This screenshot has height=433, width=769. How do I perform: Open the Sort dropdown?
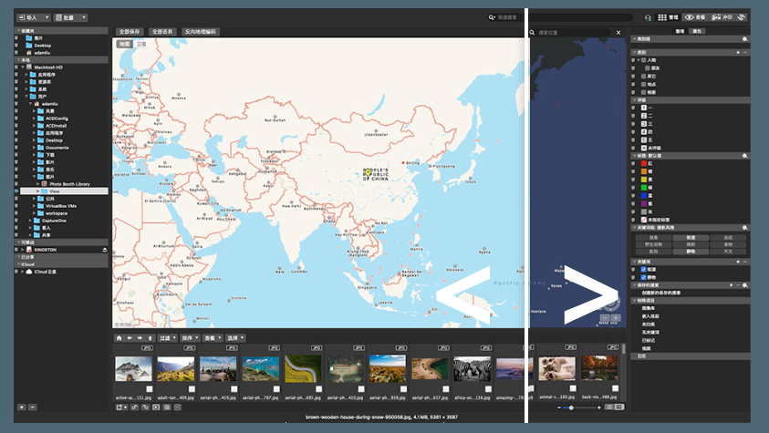pos(190,338)
